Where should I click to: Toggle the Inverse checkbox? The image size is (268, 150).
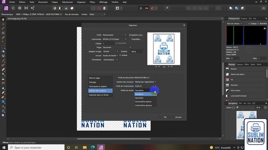pos(120,55)
